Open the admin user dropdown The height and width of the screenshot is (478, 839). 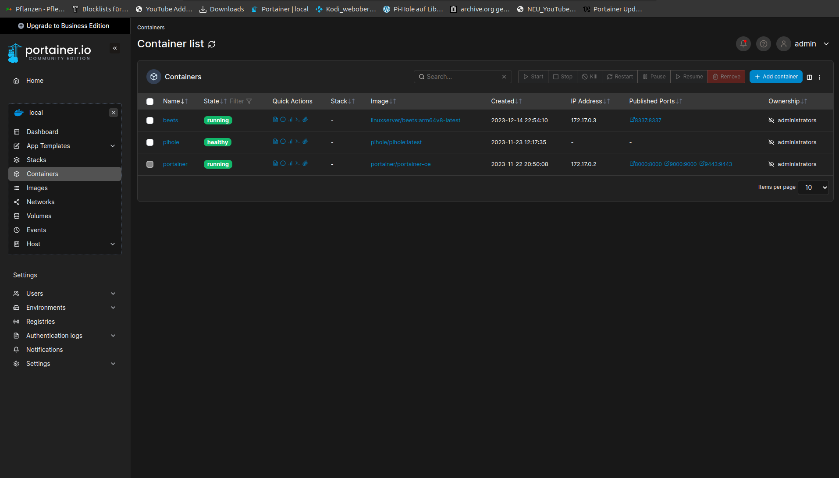803,44
